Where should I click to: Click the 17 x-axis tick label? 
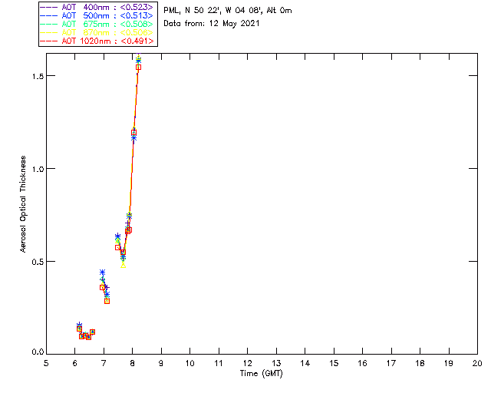tap(391, 363)
